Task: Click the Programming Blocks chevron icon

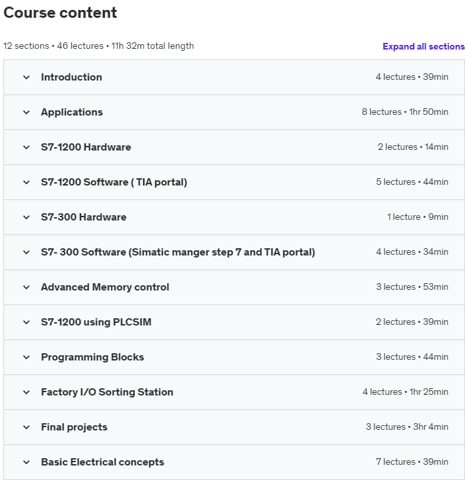Action: pyautogui.click(x=26, y=357)
